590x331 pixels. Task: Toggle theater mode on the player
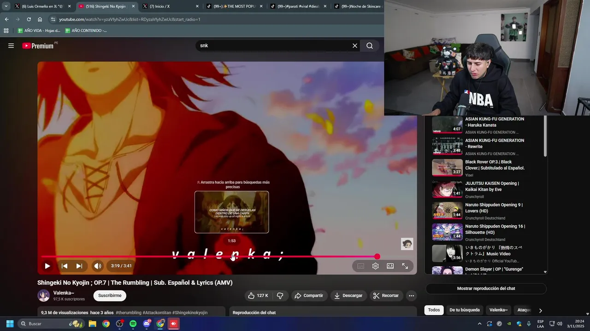pyautogui.click(x=390, y=266)
